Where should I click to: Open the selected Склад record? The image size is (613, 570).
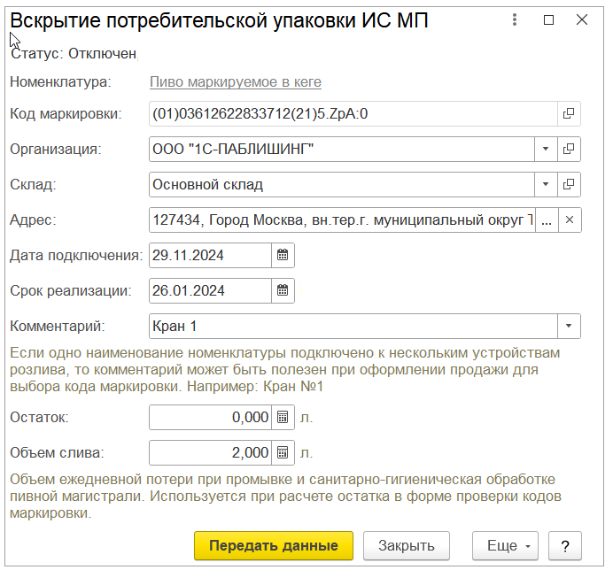pyautogui.click(x=570, y=184)
